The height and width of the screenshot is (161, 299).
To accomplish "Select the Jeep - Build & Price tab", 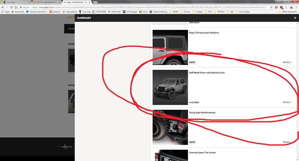I will (x=77, y=2).
